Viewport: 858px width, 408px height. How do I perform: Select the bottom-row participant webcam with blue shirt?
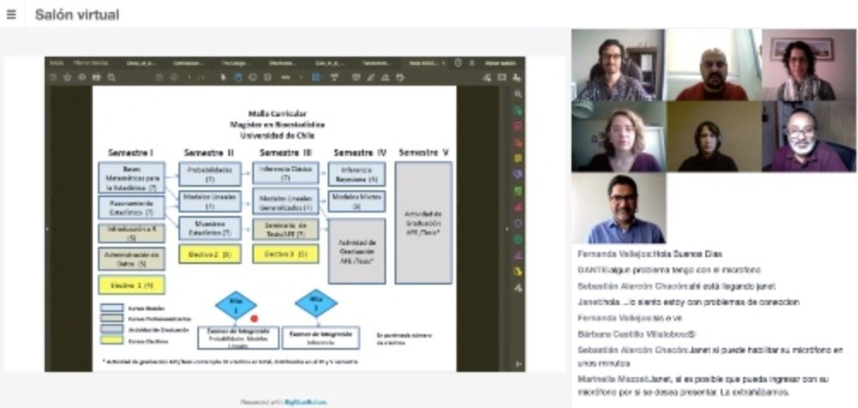[619, 208]
